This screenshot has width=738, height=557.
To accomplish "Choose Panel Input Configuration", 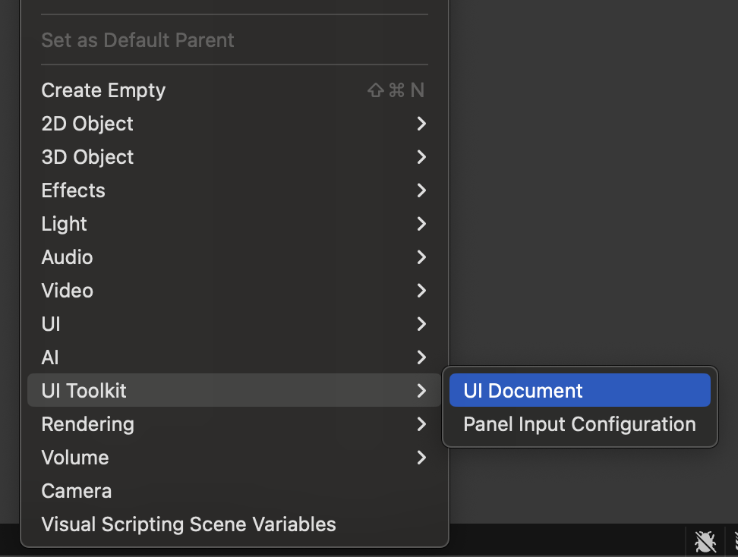I will [579, 424].
